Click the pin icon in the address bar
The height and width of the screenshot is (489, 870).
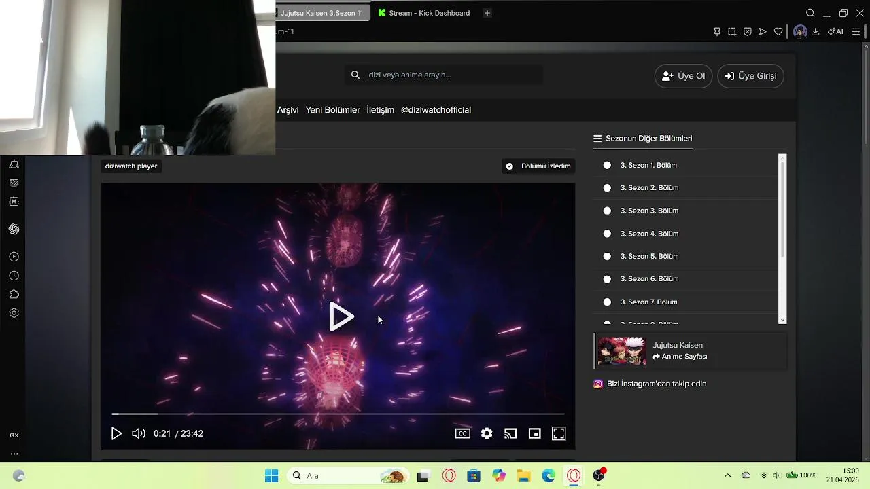[716, 31]
